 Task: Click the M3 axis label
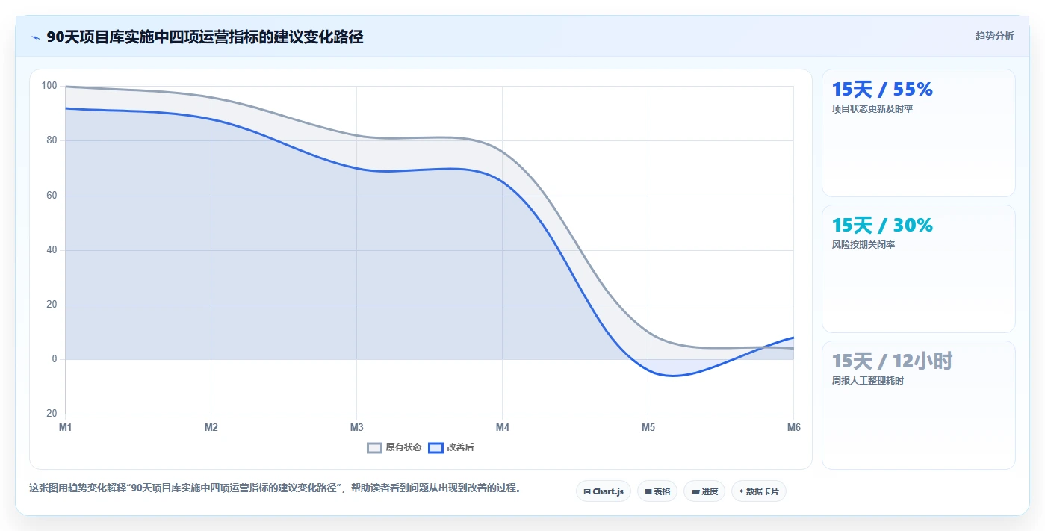tap(356, 427)
